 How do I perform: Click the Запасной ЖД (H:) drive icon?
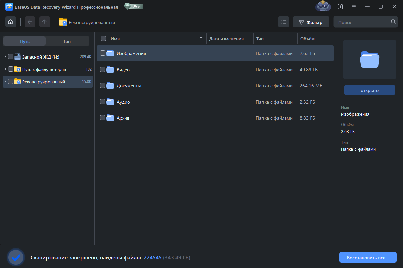point(18,57)
